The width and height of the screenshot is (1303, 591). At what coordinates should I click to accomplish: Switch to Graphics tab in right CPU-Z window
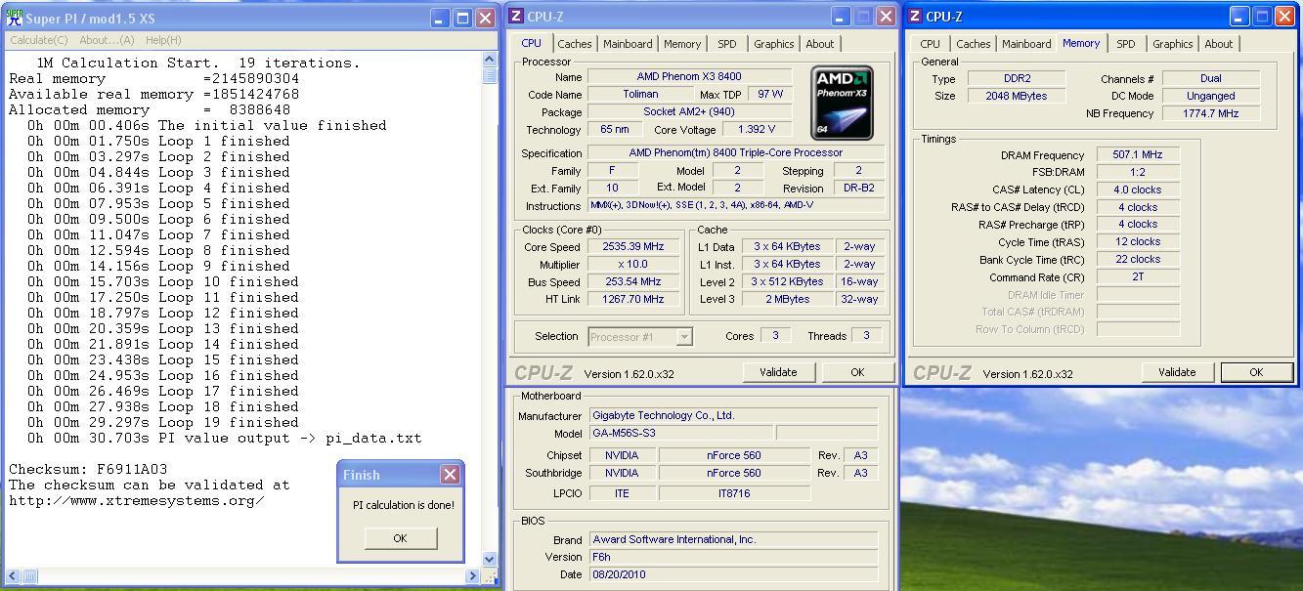1172,44
